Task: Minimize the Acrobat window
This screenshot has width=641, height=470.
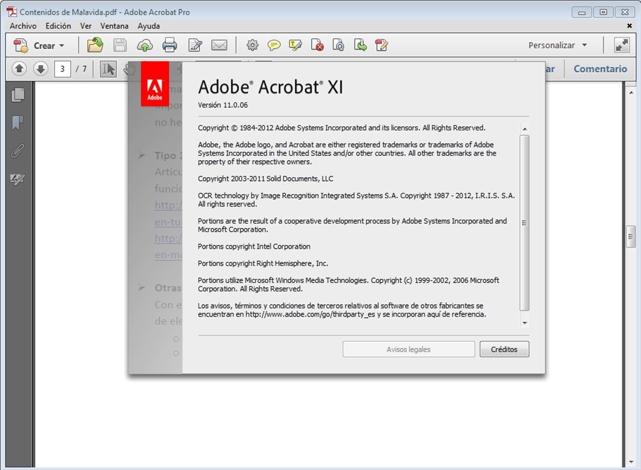Action: click(x=582, y=13)
